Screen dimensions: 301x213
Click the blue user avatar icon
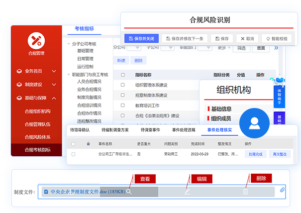tap(255, 122)
